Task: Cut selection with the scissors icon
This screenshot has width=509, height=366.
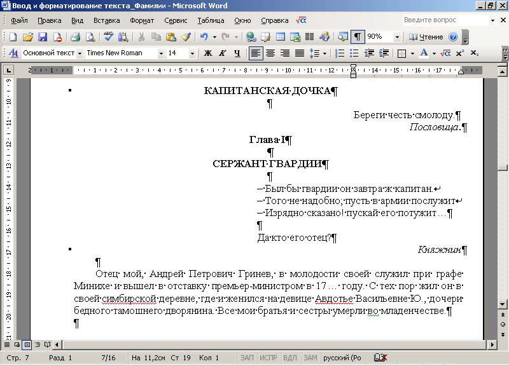Action: (141, 37)
